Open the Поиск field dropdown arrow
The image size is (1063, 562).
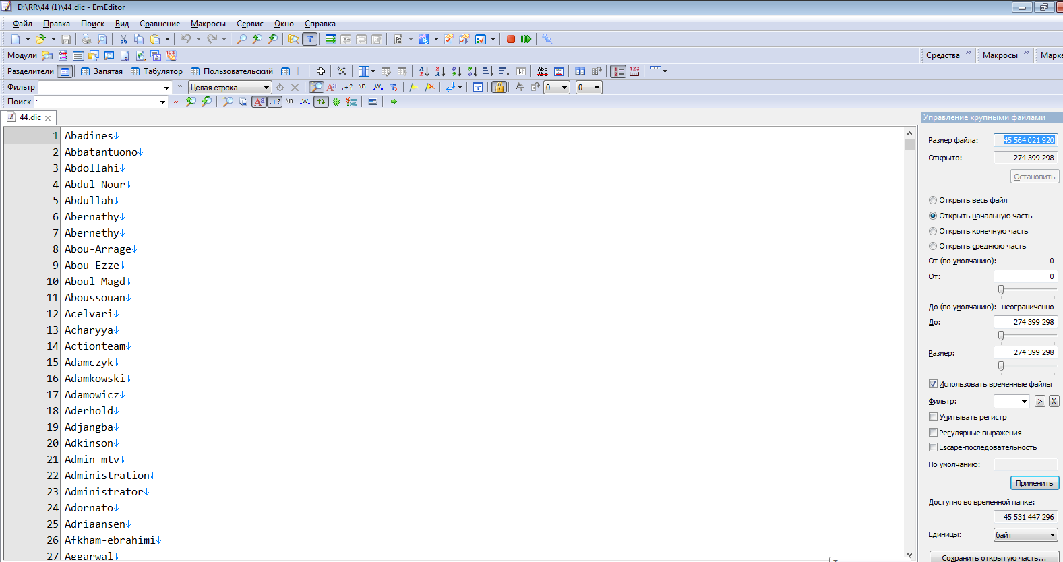[162, 102]
